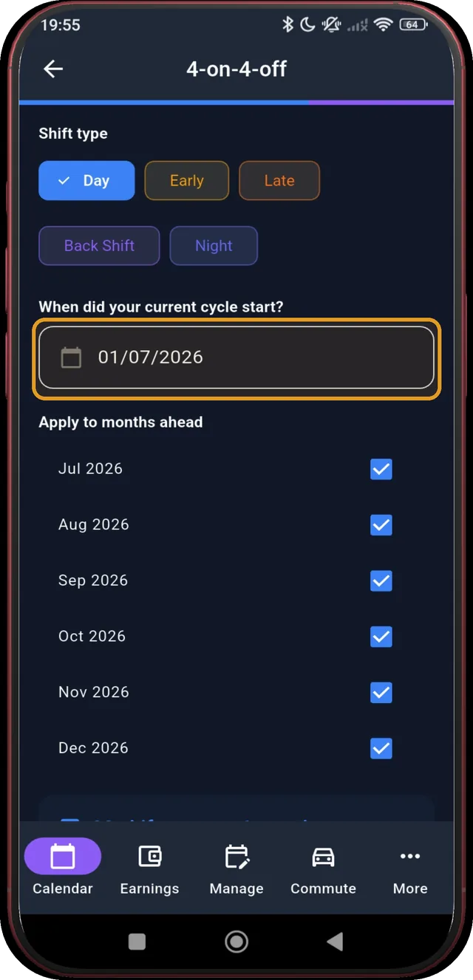Viewport: 473px width, 980px height.
Task: Open the Calendar tab icon
Action: tap(63, 857)
